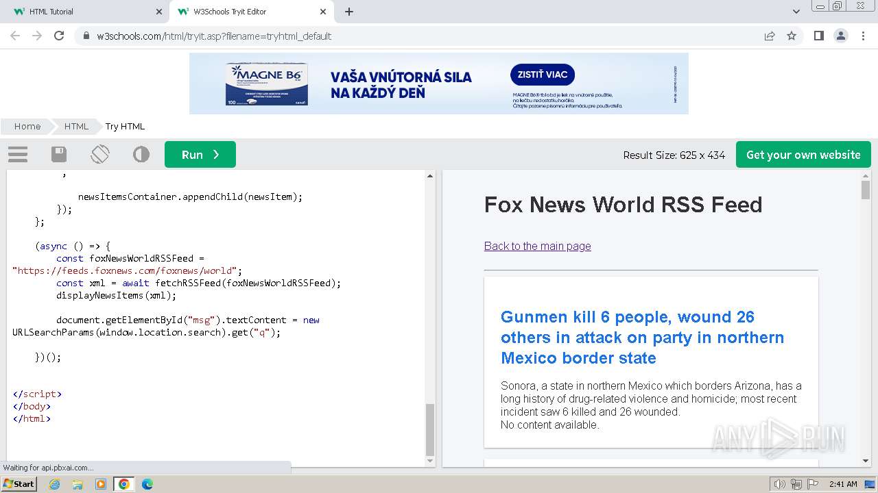Click the foxnews feed URL string in code
Viewport: 878px width, 493px height.
[x=126, y=270]
